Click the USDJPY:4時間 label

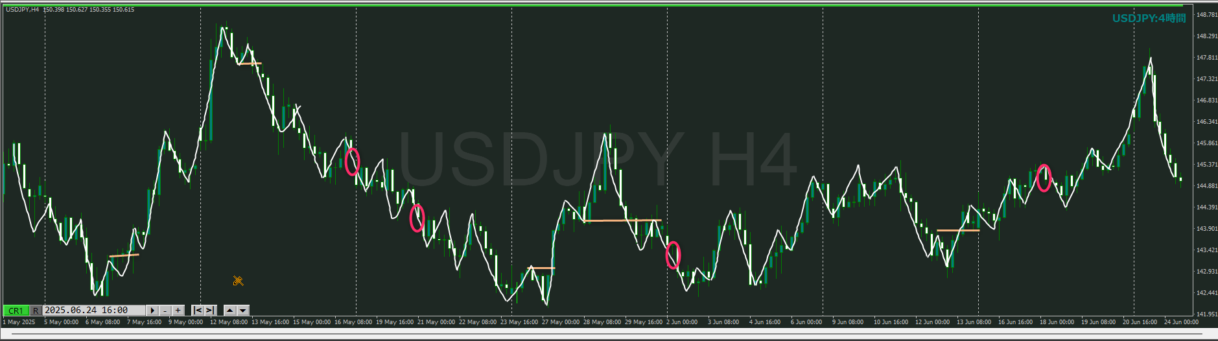coord(1149,18)
